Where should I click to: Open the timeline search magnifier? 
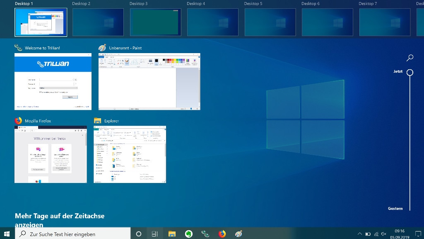point(410,58)
